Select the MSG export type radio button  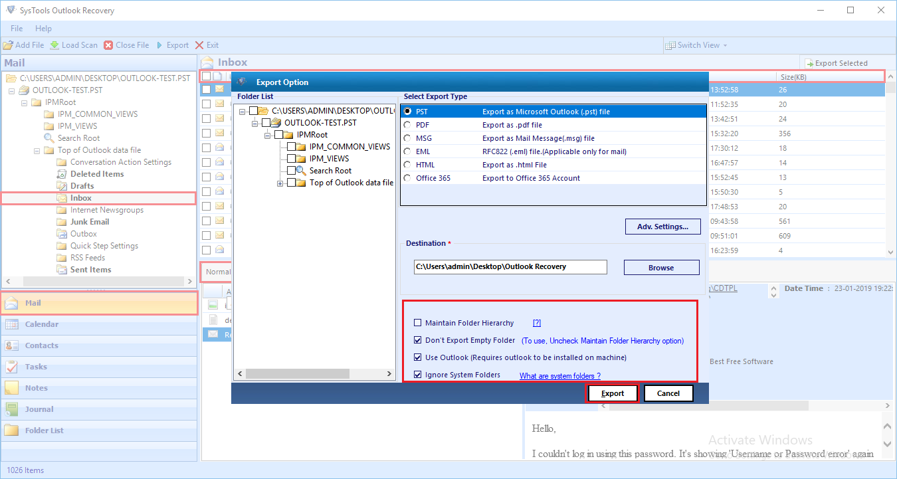[x=407, y=138]
